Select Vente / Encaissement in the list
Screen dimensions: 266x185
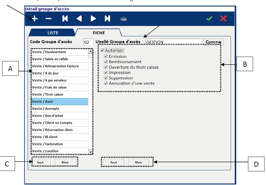59,52
